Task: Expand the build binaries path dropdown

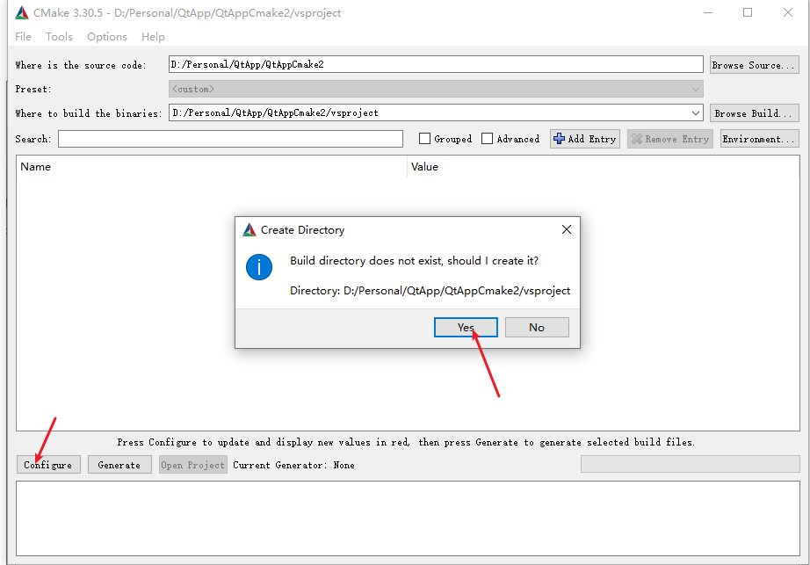Action: coord(696,113)
